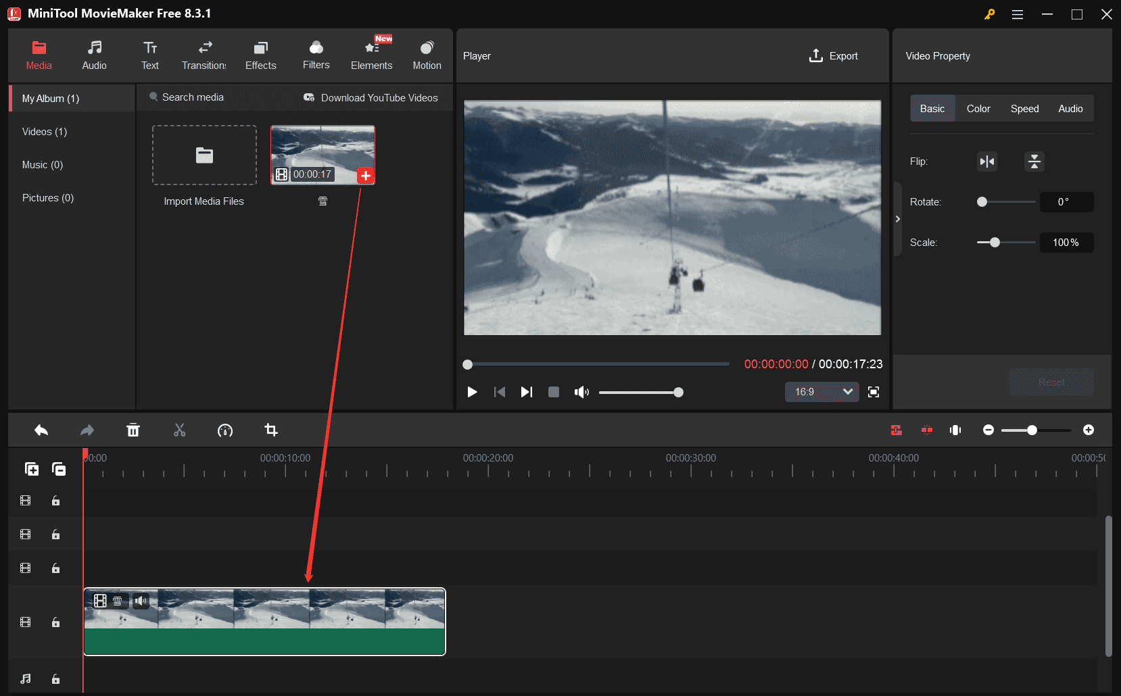Open the aspect ratio dropdown showing 16:9
The image size is (1121, 696).
[x=821, y=392]
